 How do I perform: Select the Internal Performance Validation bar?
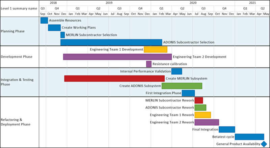tap(177, 71)
